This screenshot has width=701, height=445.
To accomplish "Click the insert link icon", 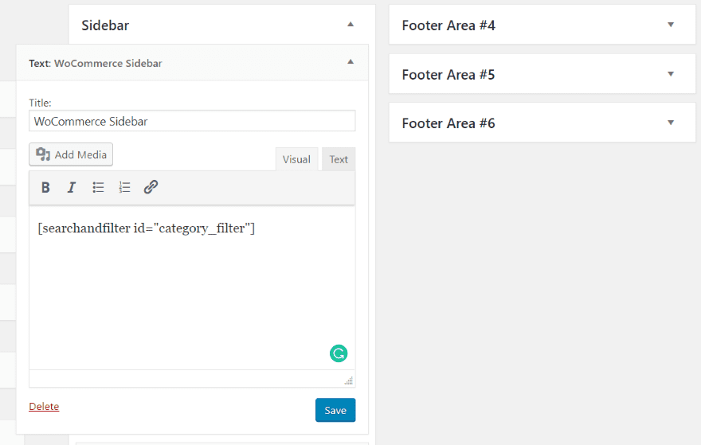I will coord(151,188).
